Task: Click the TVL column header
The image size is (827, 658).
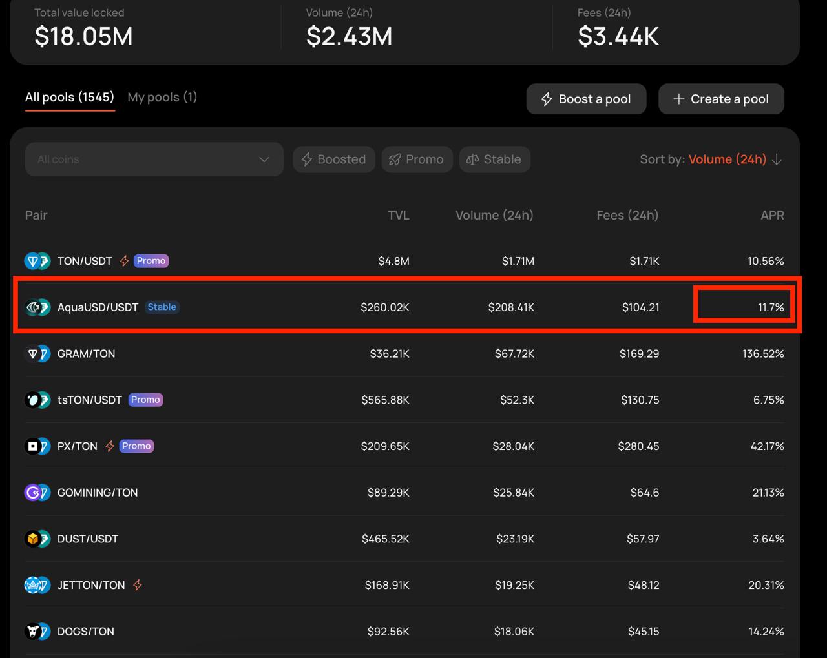Action: click(398, 215)
